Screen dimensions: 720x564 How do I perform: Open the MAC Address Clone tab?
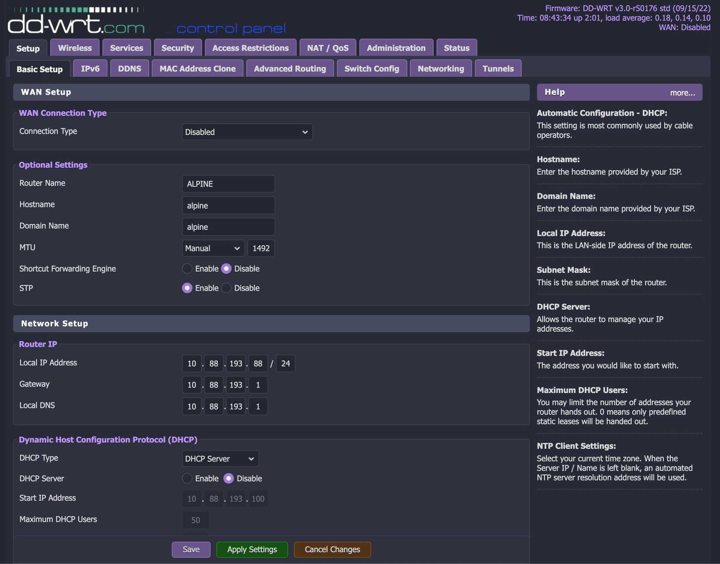(x=197, y=68)
